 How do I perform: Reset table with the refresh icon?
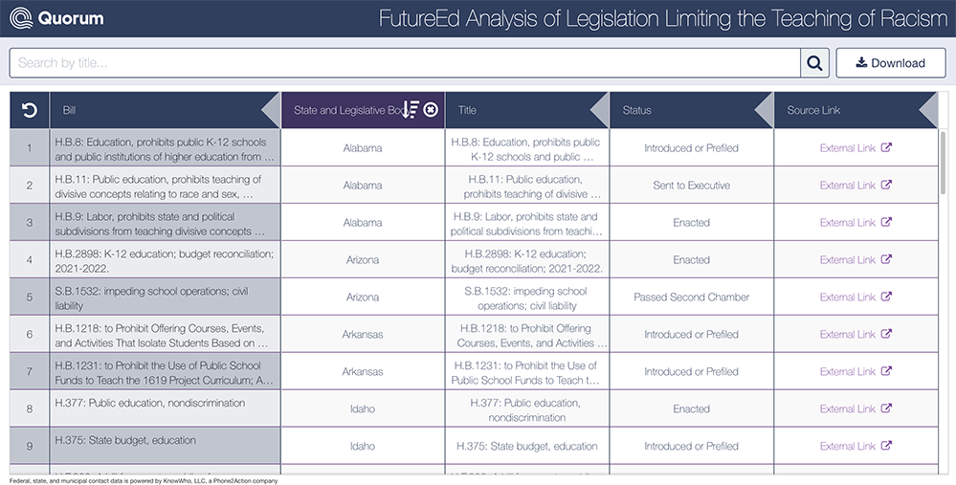tap(30, 110)
